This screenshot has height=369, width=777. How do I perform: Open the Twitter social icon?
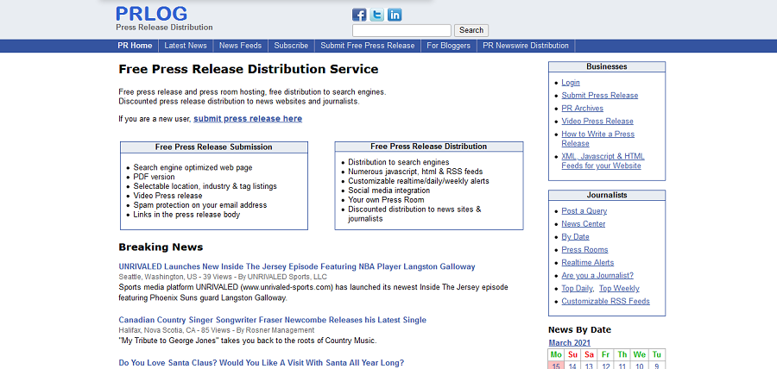377,15
